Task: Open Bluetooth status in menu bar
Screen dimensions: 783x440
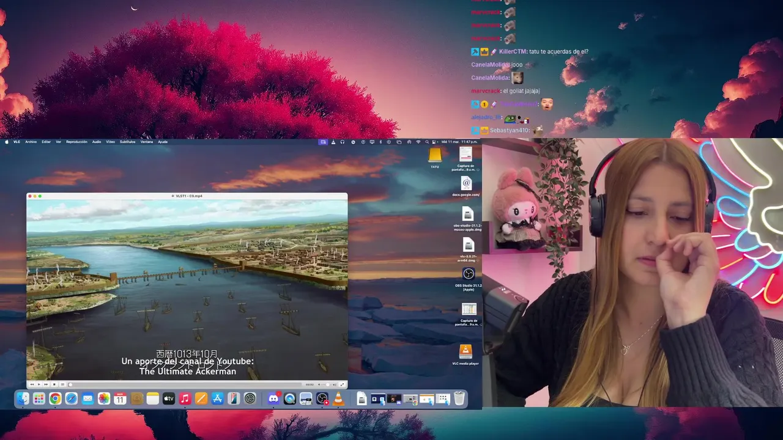Action: (380, 142)
